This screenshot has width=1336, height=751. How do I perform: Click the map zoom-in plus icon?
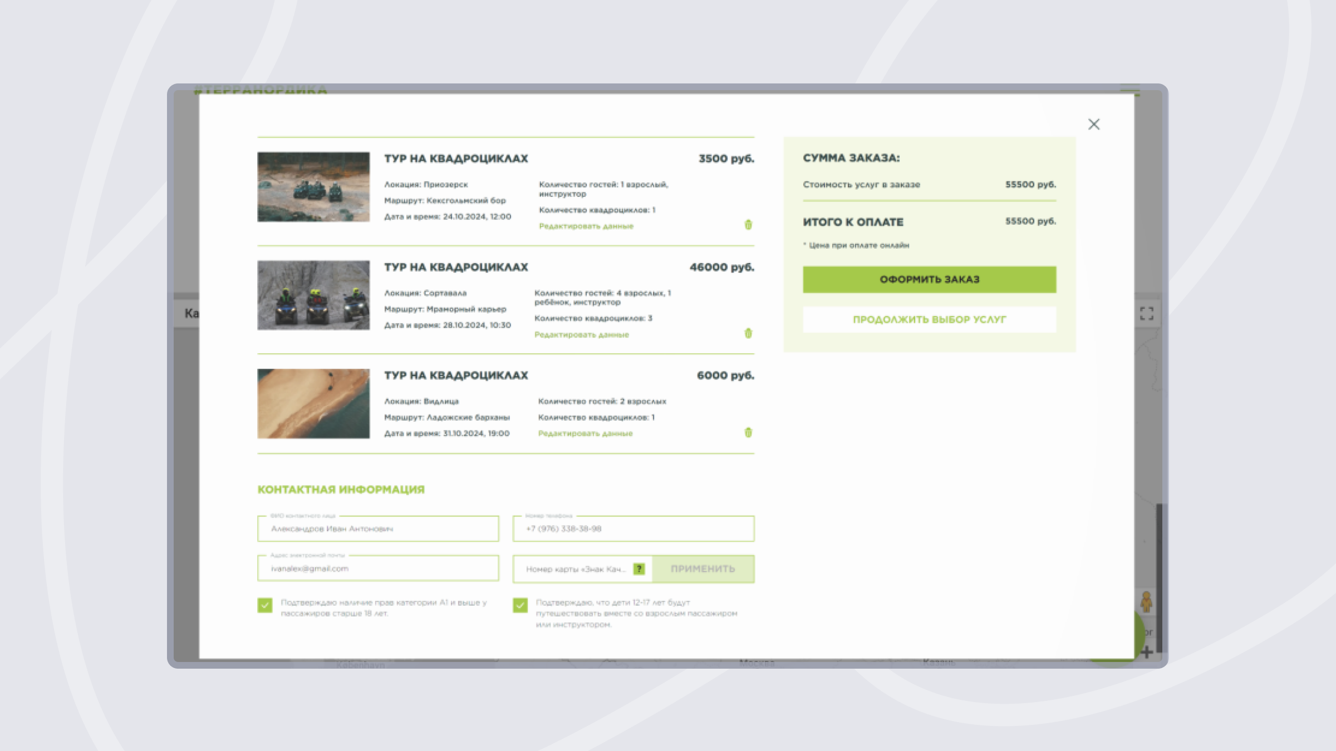[1147, 653]
